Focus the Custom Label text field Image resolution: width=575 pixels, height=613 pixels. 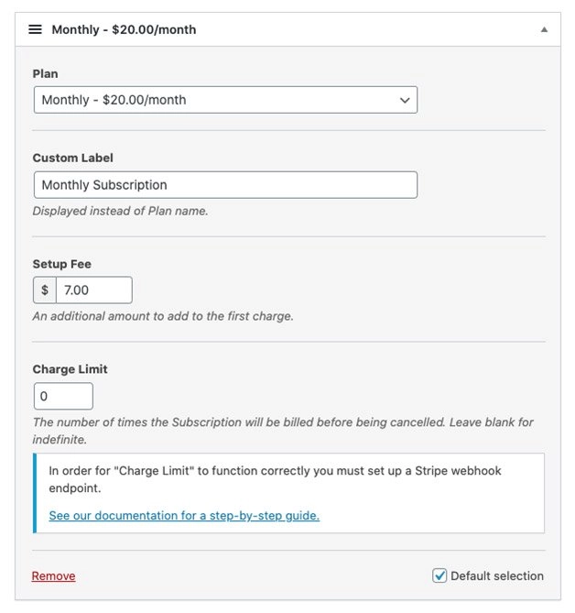224,185
